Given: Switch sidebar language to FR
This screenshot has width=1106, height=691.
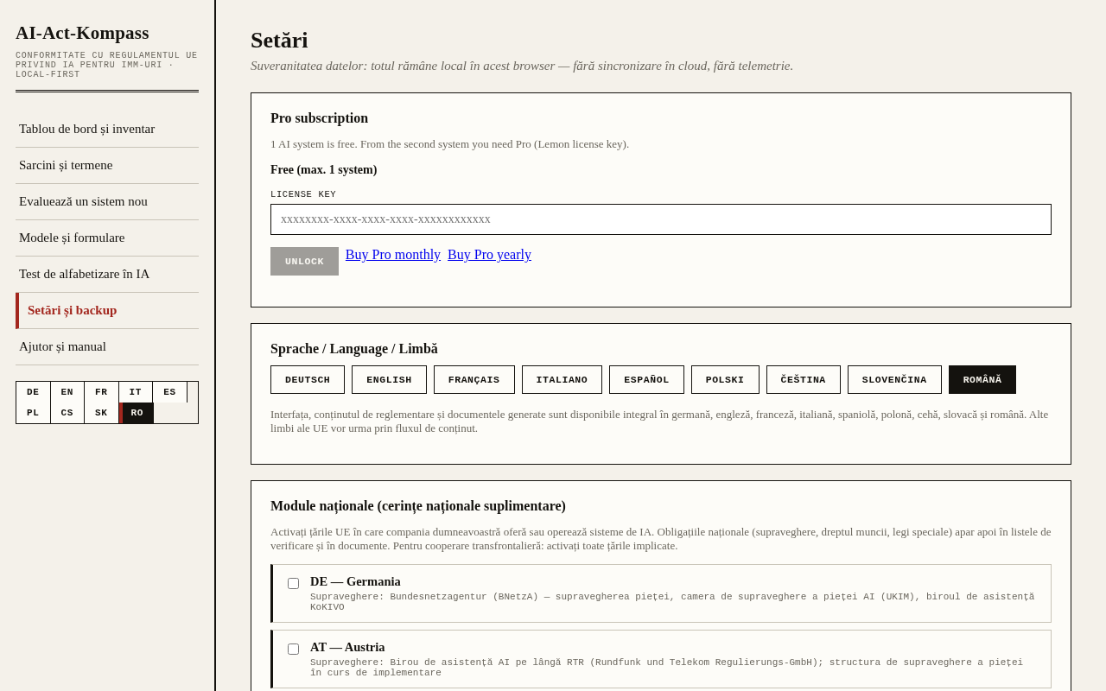Looking at the screenshot, I should [101, 392].
